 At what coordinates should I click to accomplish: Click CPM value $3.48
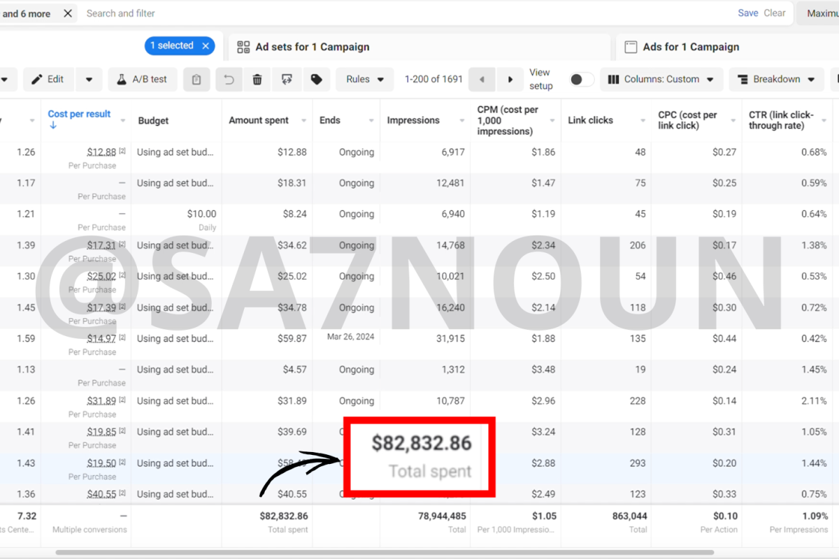point(543,370)
